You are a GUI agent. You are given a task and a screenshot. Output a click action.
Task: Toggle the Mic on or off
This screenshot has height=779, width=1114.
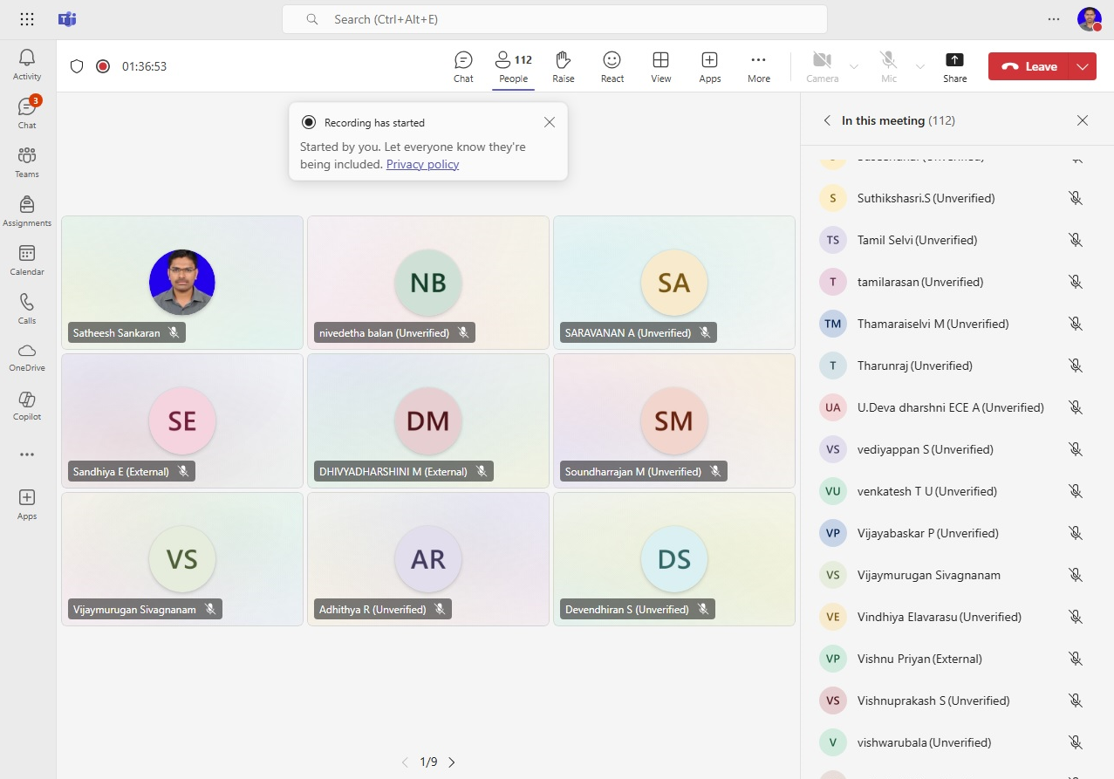pyautogui.click(x=888, y=66)
